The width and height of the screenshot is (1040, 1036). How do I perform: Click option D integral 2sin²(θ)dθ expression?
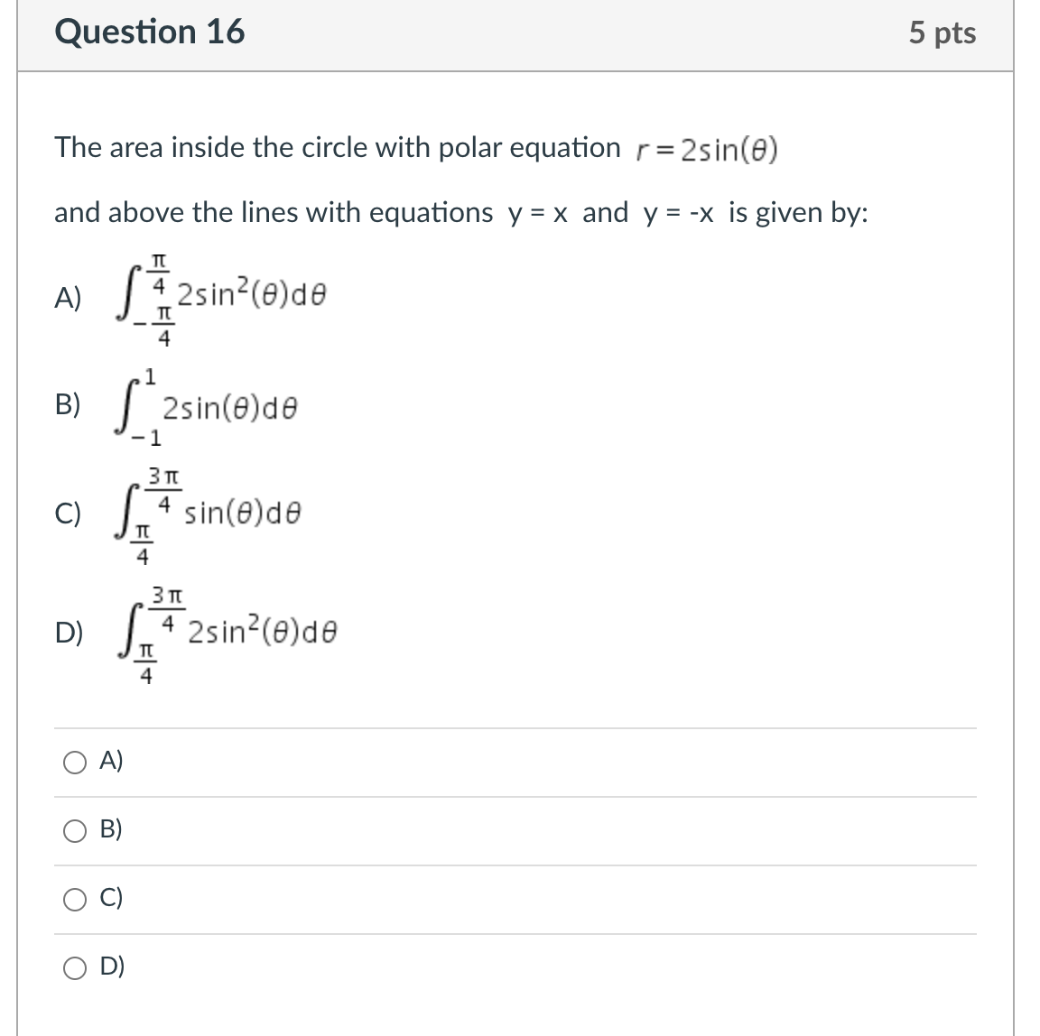227,634
